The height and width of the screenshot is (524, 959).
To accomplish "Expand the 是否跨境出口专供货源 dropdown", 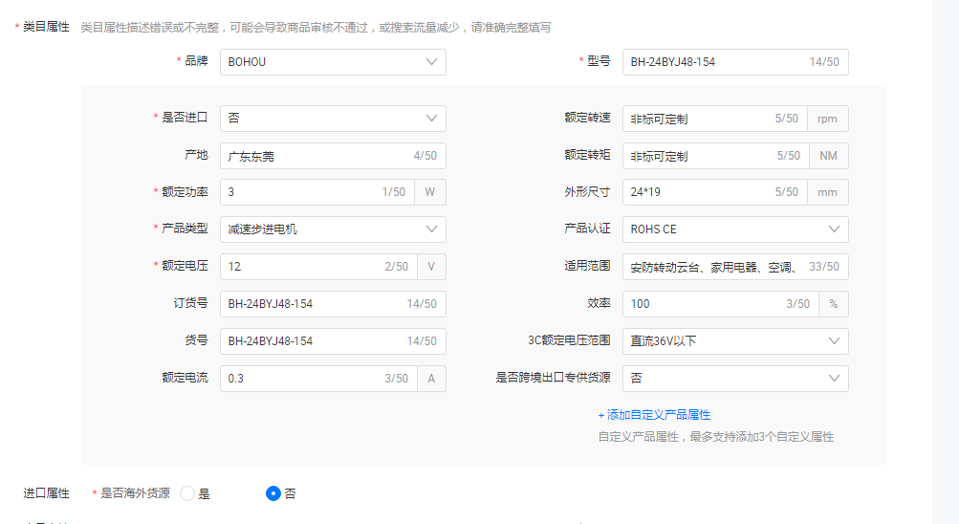I will pyautogui.click(x=734, y=379).
